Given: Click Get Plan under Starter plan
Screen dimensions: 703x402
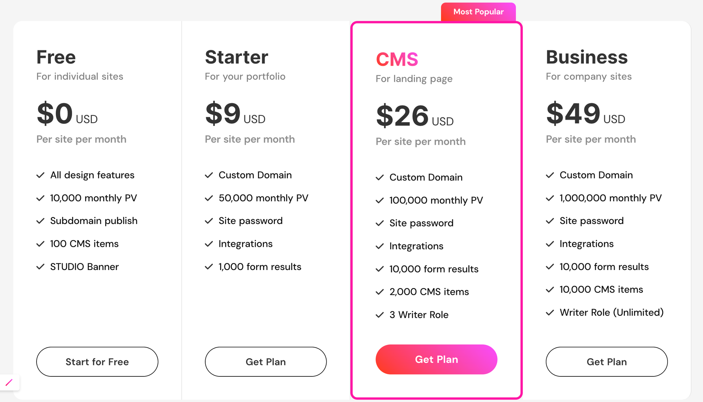Looking at the screenshot, I should [x=266, y=362].
